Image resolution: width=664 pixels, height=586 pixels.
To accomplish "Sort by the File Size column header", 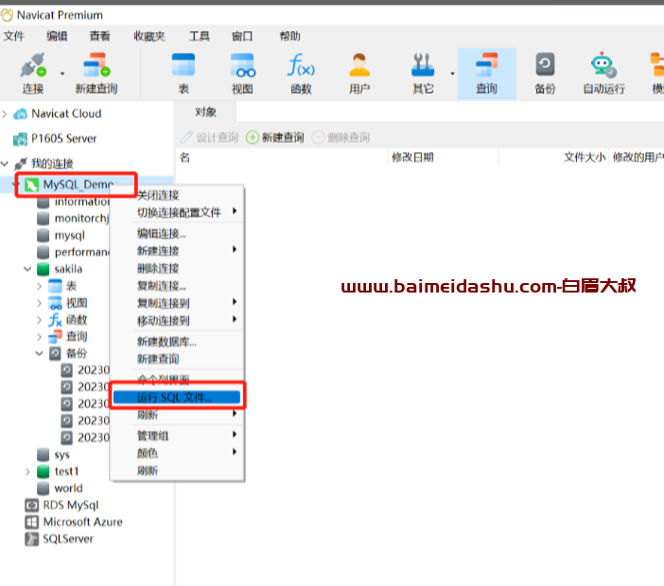I will tap(553, 157).
